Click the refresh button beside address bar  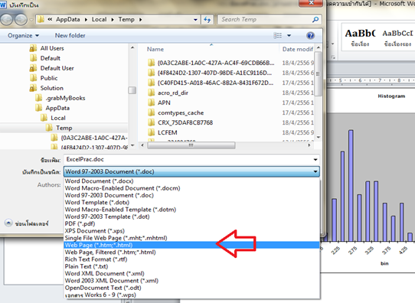click(x=207, y=19)
